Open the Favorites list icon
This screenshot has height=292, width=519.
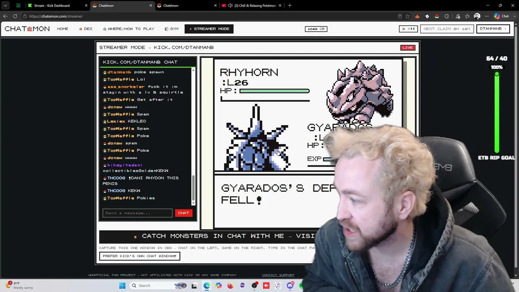point(468,16)
